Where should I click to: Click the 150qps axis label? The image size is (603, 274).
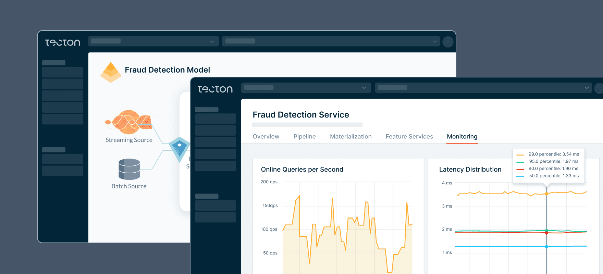tap(270, 206)
